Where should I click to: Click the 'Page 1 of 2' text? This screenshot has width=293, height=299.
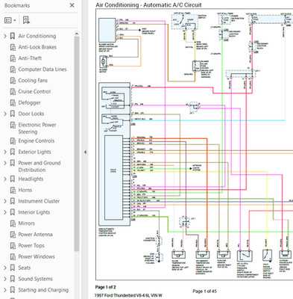106,287
